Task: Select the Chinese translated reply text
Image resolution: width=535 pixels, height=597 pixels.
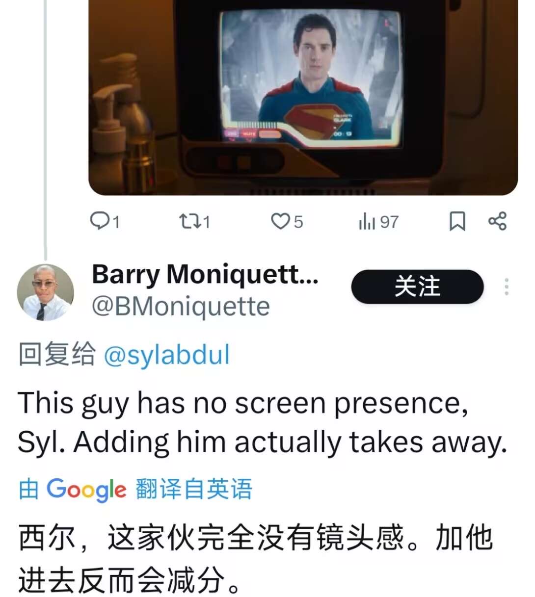Action: (255, 558)
